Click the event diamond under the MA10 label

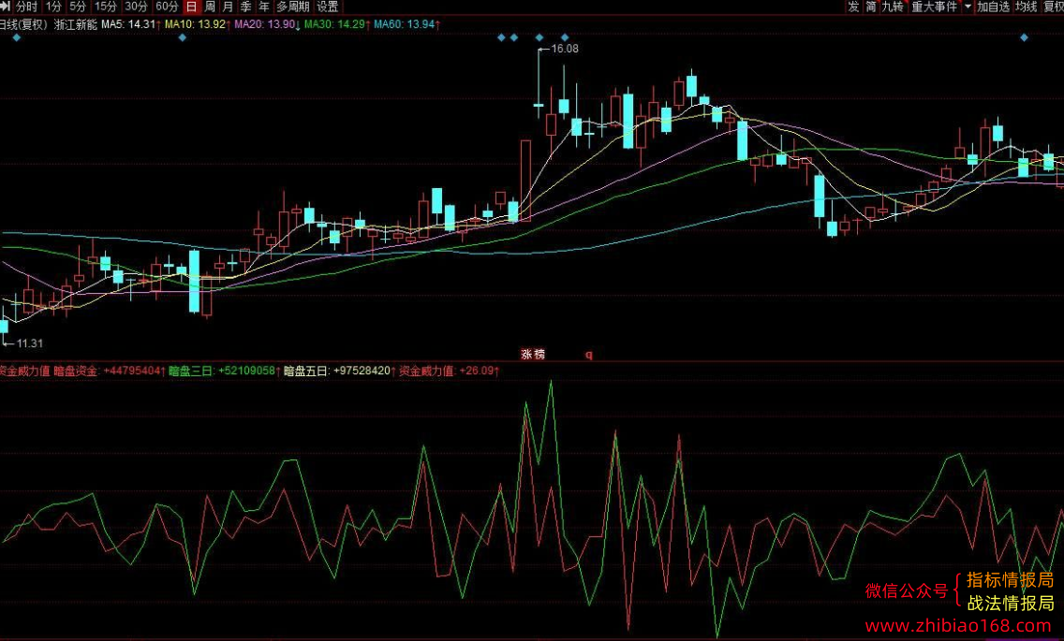(182, 37)
